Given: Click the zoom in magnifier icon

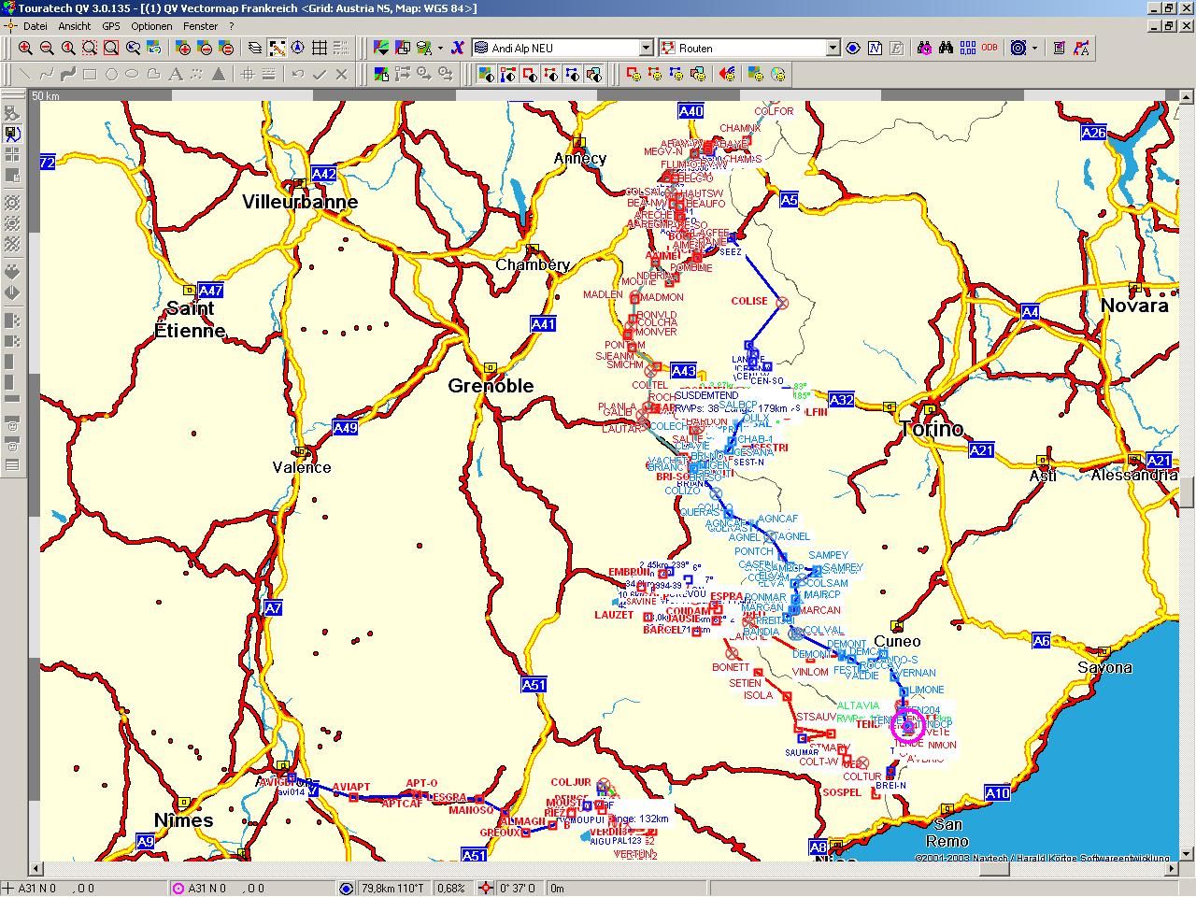Looking at the screenshot, I should [x=25, y=49].
